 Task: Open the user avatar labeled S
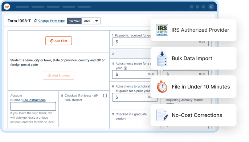pos(211,7)
